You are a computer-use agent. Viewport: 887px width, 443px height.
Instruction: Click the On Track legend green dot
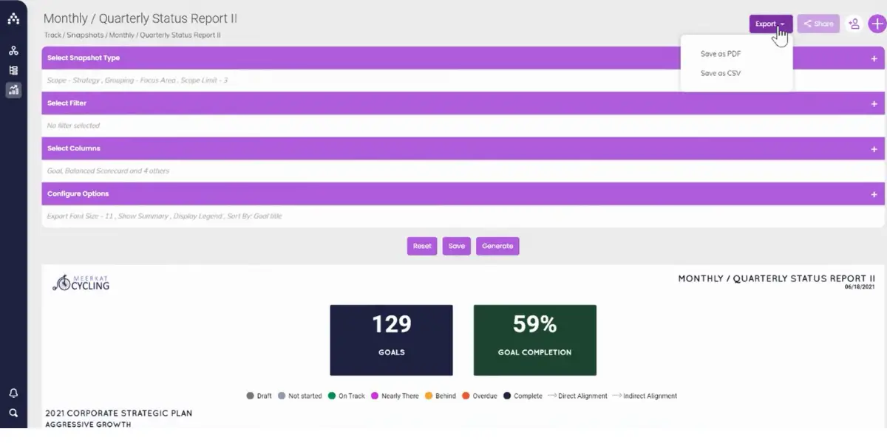332,396
